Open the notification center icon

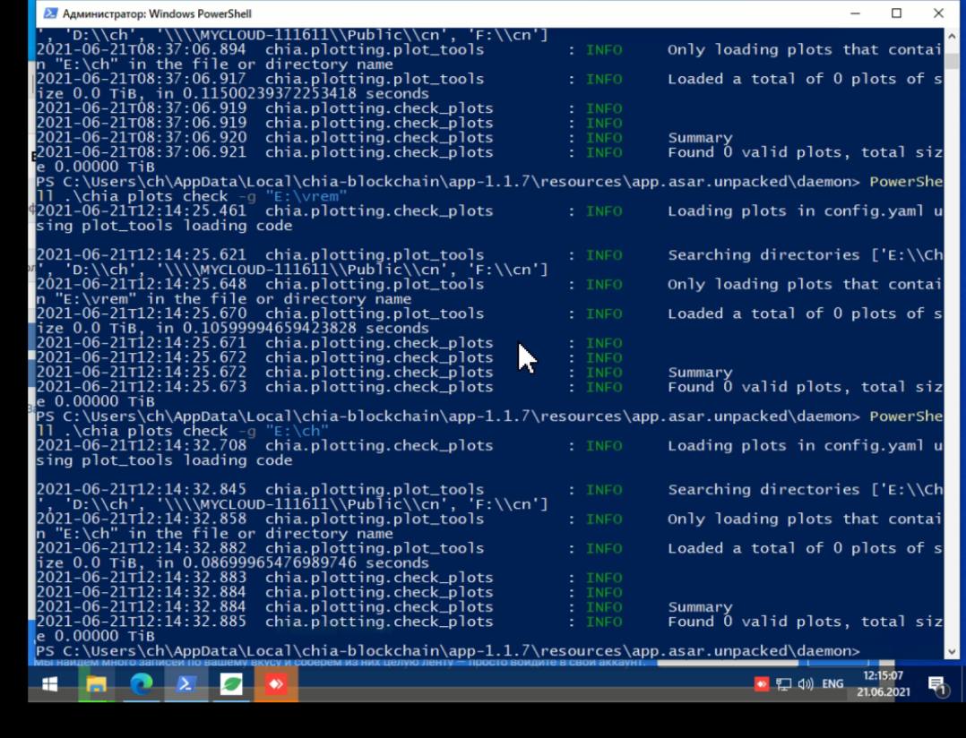coord(937,685)
